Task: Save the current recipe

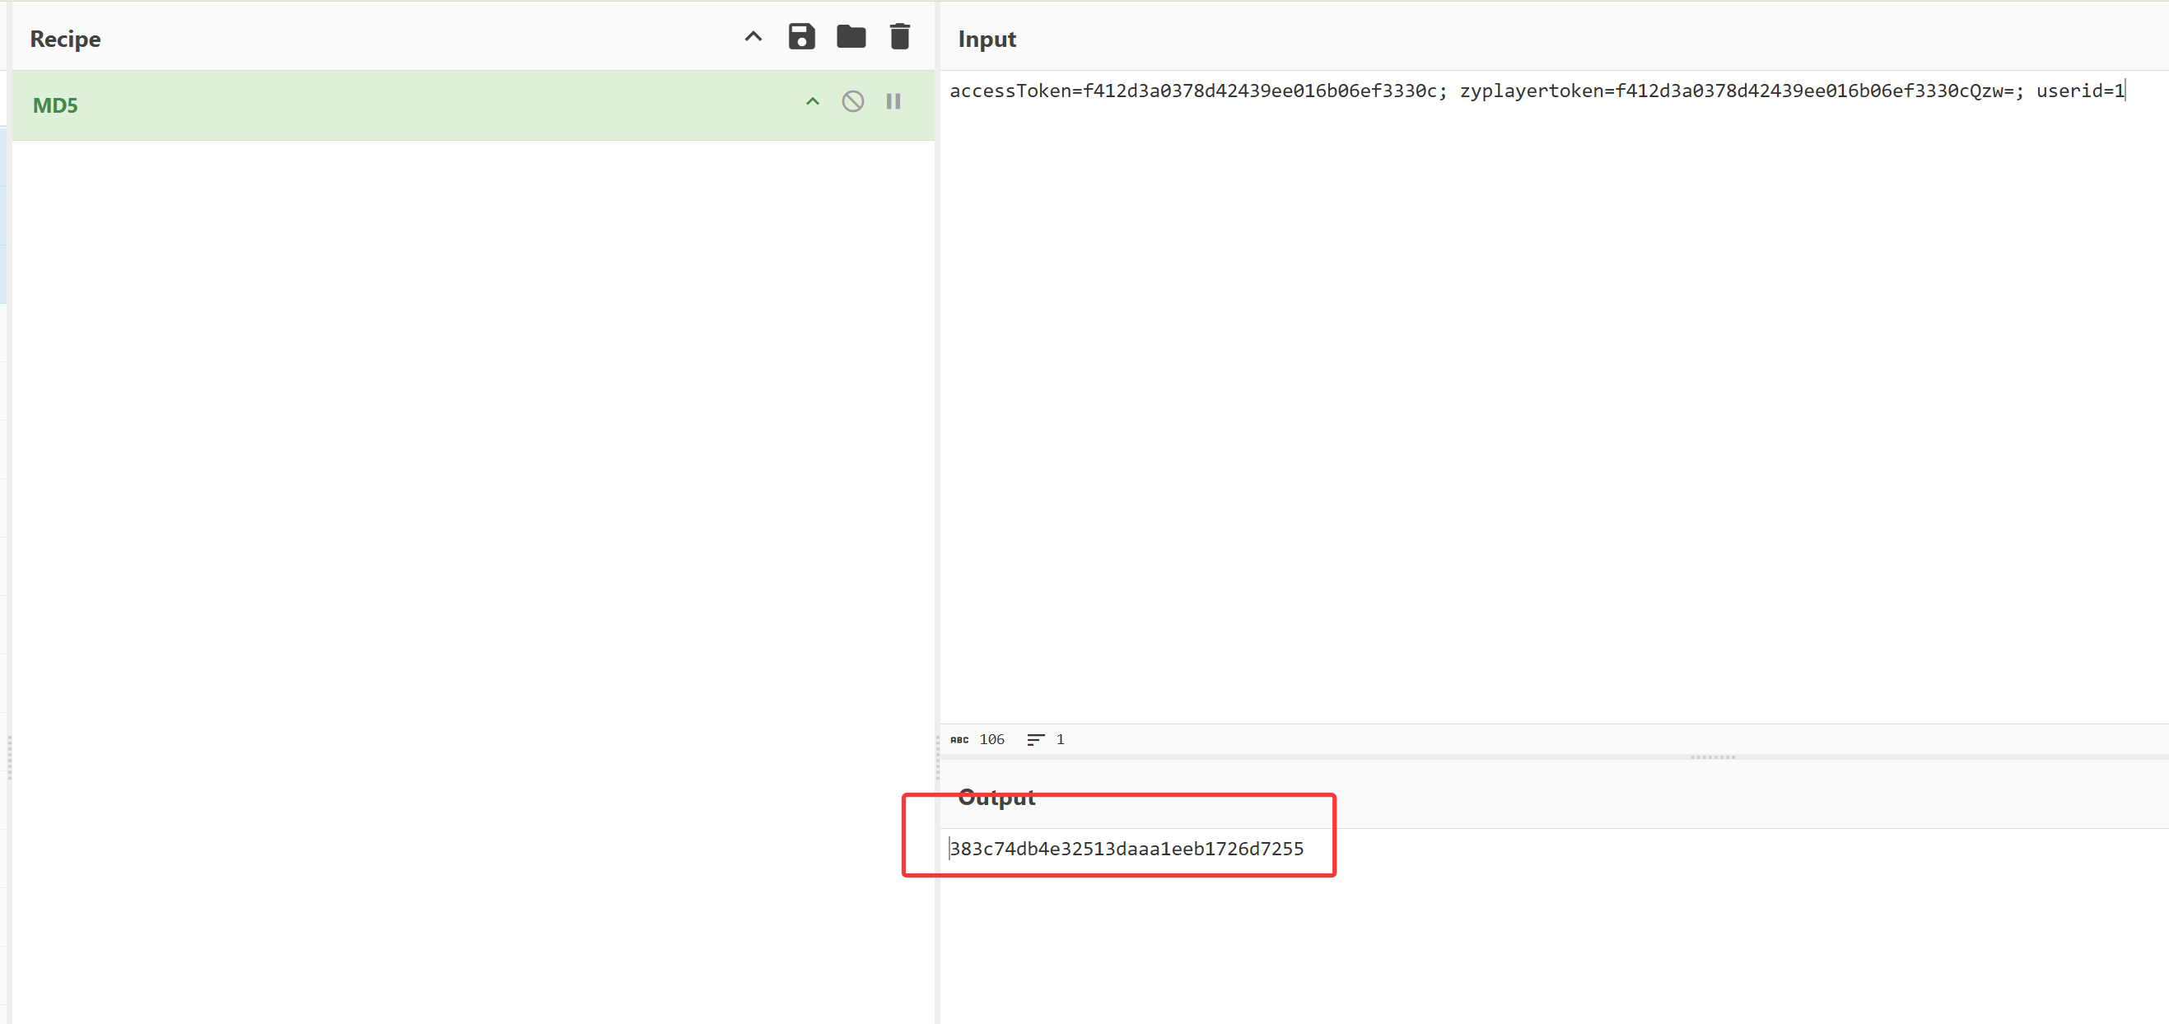Action: (x=800, y=37)
